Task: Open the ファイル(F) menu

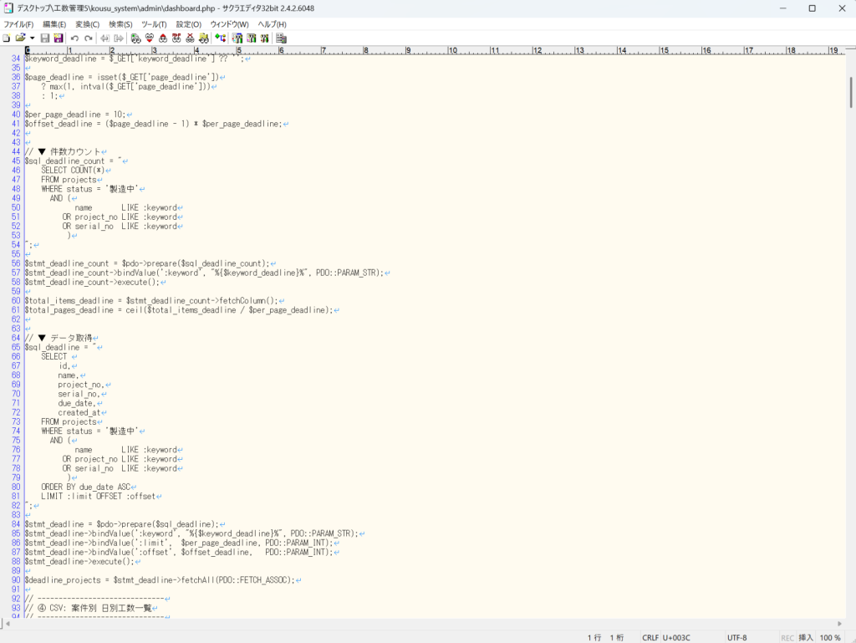Action: click(18, 24)
